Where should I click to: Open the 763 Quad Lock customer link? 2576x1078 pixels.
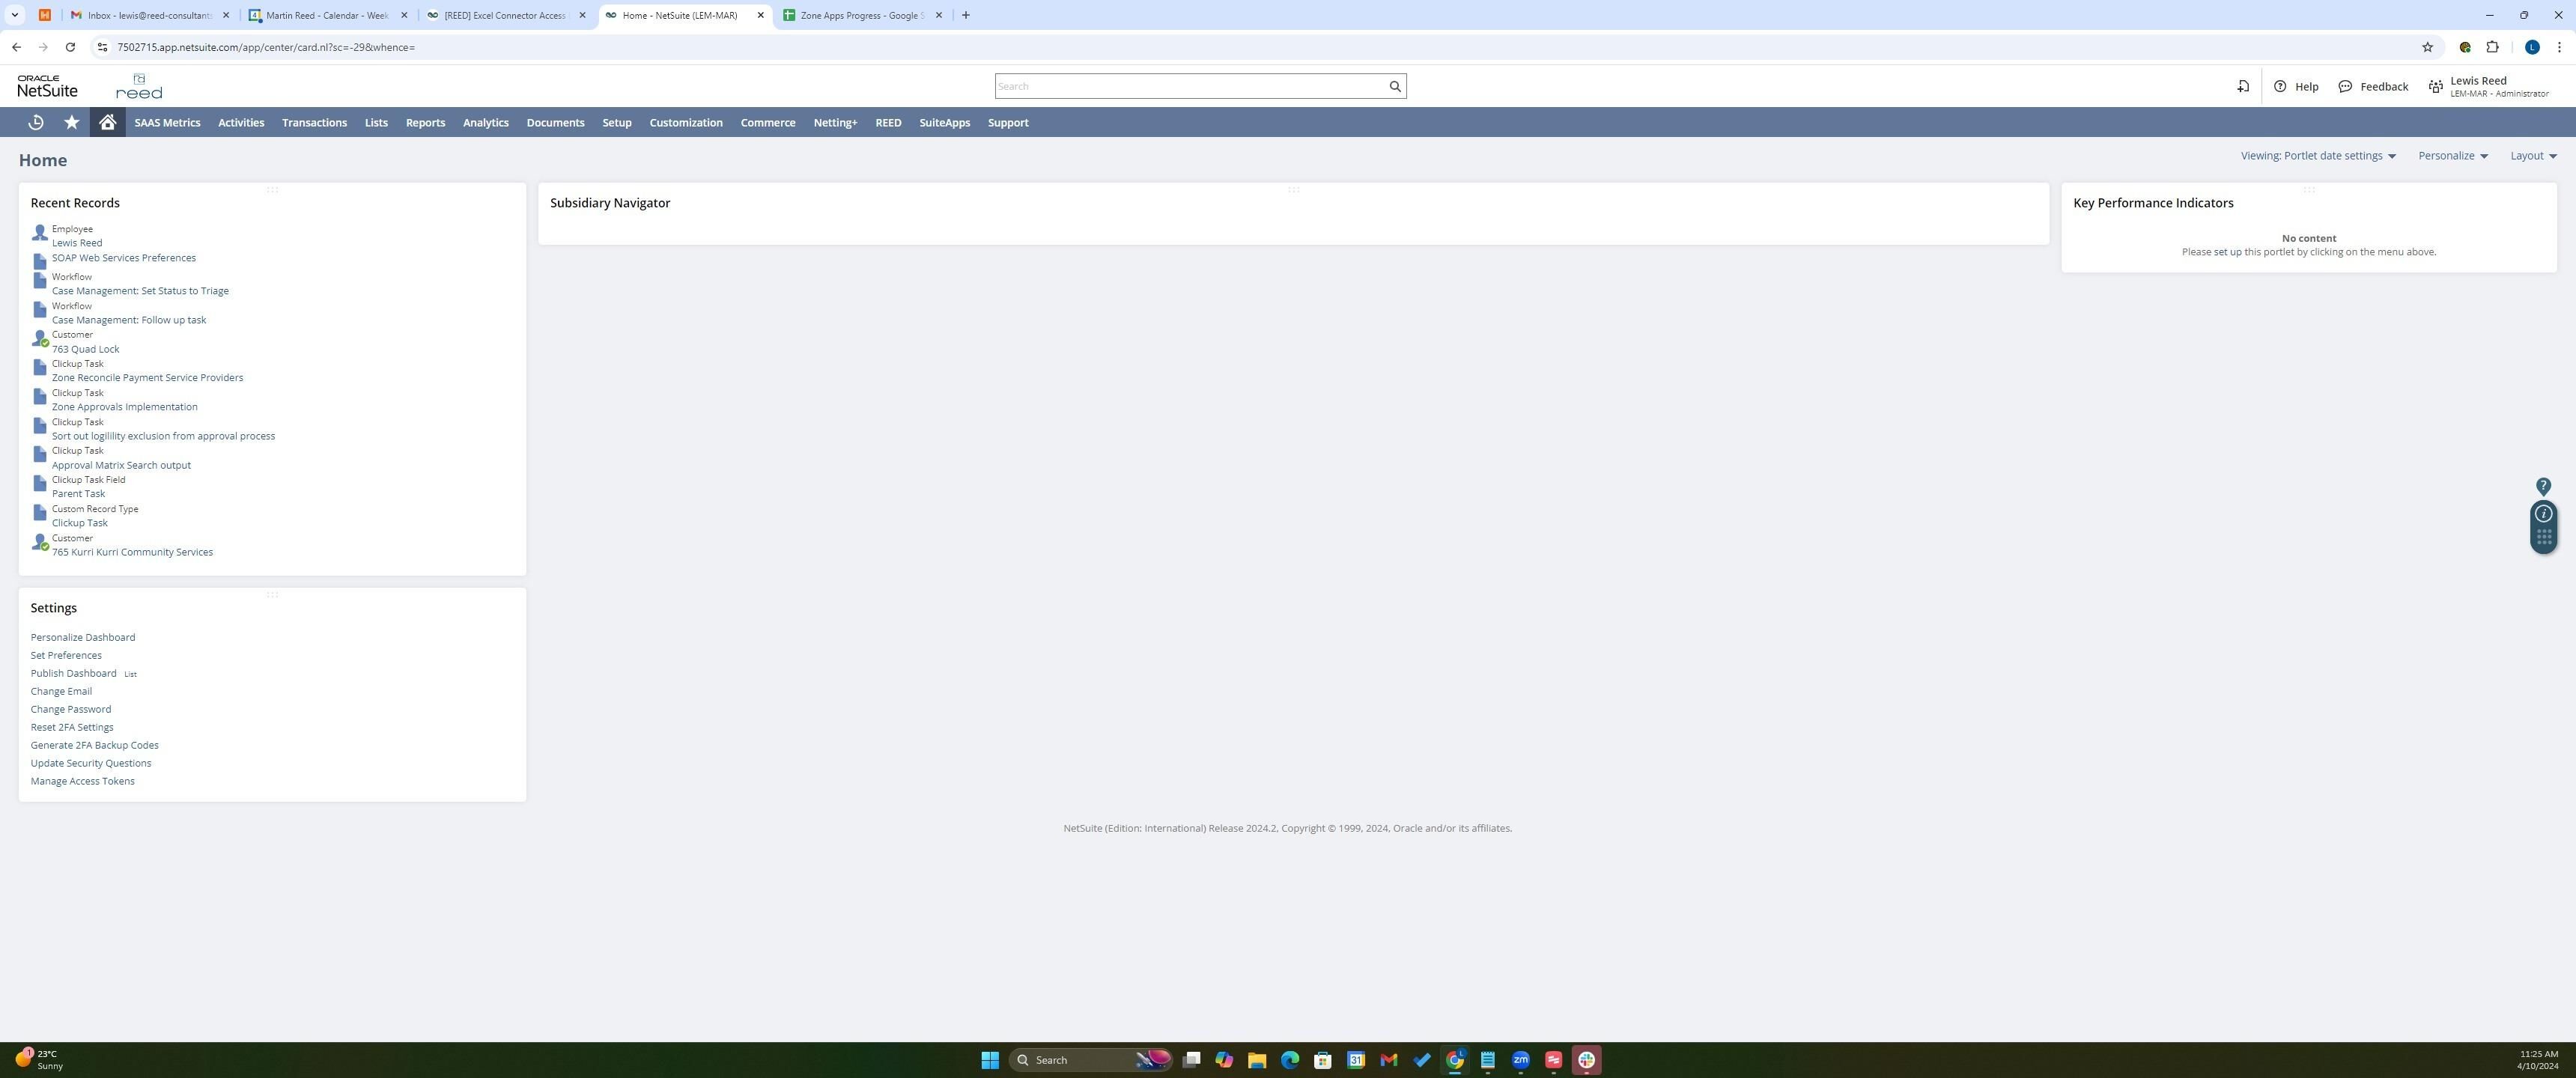[85, 349]
